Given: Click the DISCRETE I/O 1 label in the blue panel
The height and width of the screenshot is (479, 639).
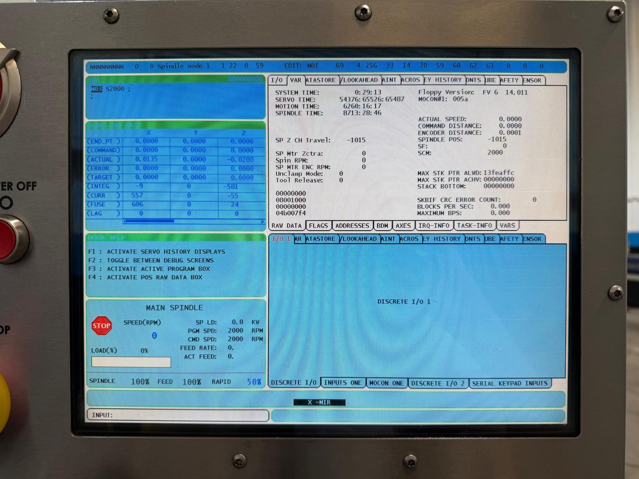Looking at the screenshot, I should pos(404,302).
